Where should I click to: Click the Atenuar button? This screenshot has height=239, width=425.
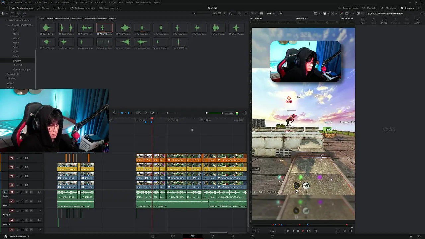pos(229,113)
